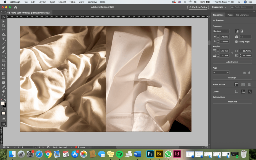Image resolution: width=256 pixels, height=160 pixels.
Task: Open the Layout menu
Action: (x=42, y=2)
